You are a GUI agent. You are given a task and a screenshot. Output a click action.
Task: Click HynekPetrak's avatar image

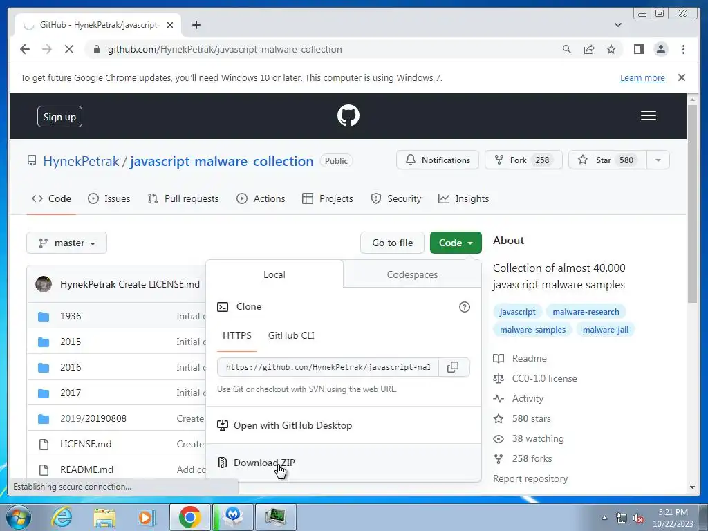(x=44, y=284)
